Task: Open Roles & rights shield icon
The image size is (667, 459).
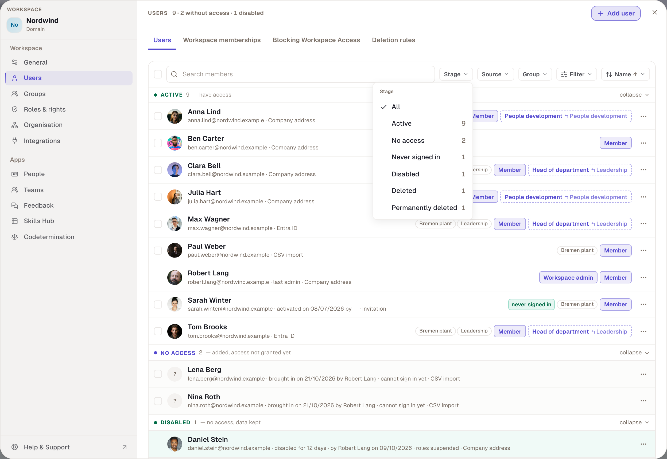Action: 15,109
